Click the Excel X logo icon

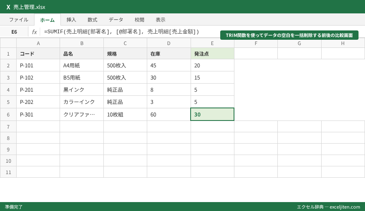tap(9, 7)
